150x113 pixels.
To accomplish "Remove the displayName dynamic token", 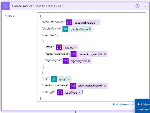I will tap(90, 29).
